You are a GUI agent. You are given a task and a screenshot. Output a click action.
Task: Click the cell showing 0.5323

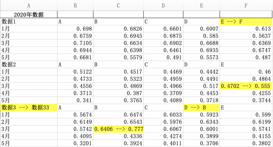tap(118, 79)
